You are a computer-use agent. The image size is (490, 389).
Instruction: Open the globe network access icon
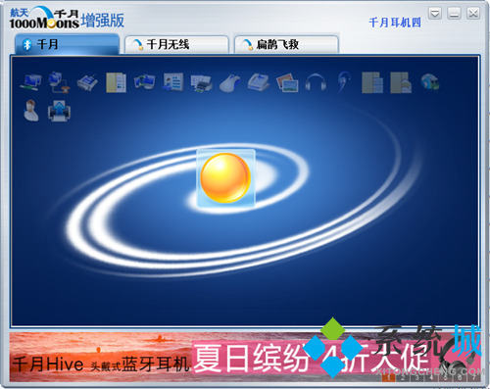429,82
